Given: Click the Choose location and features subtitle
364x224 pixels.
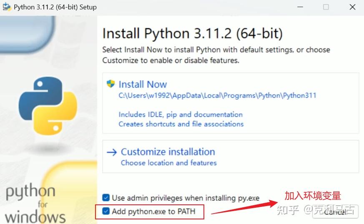Looking at the screenshot, I should (x=168, y=163).
